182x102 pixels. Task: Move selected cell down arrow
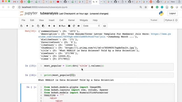(54, 26)
